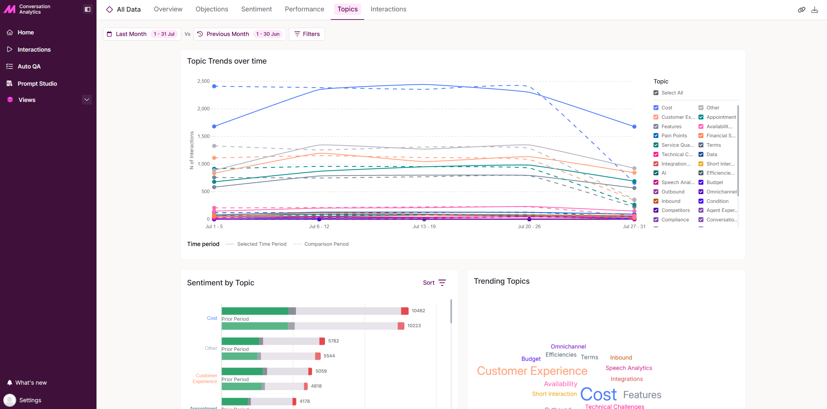Click the What's new bell icon
Viewport: 827px width, 409px height.
coord(10,382)
